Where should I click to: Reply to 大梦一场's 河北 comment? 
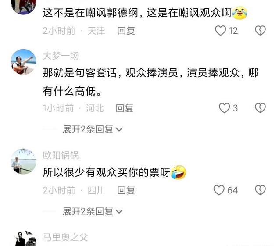tap(125, 108)
